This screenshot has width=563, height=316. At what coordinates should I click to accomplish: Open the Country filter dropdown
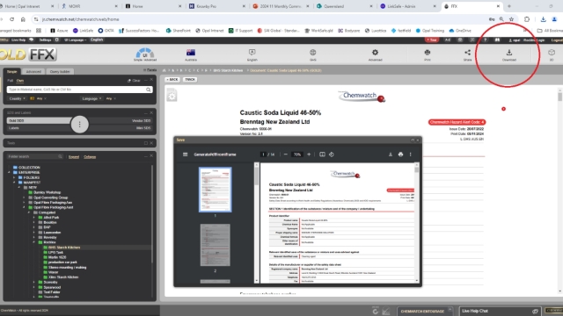point(17,98)
